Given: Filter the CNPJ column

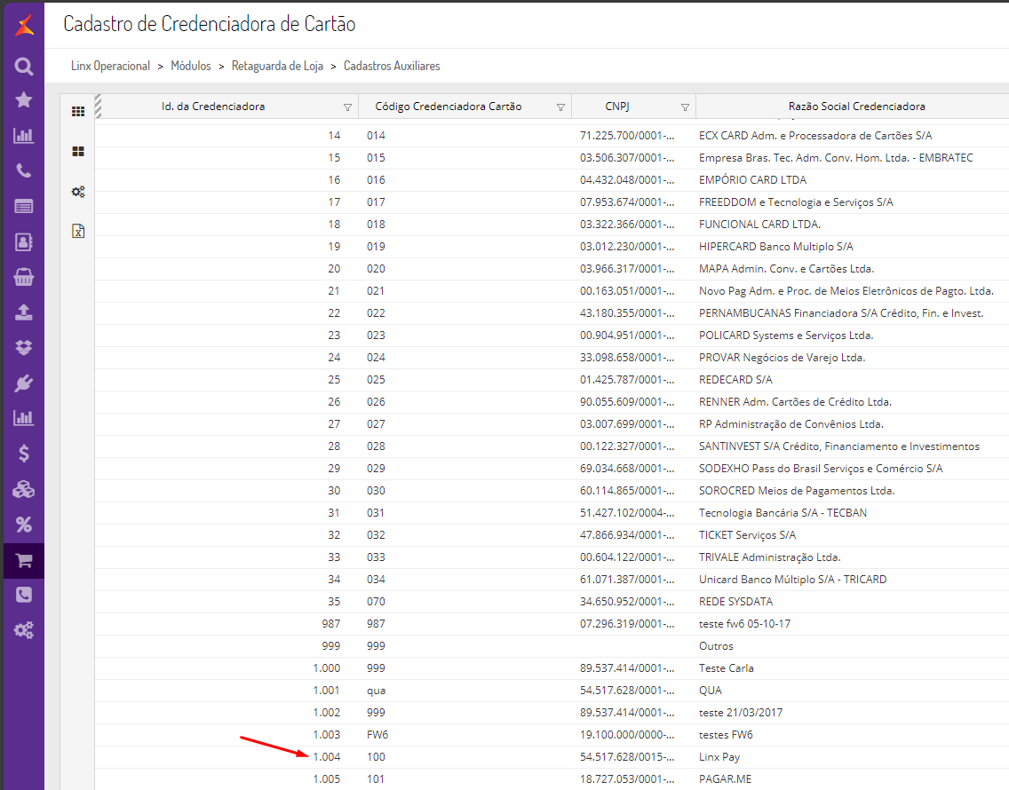Looking at the screenshot, I should click(686, 107).
